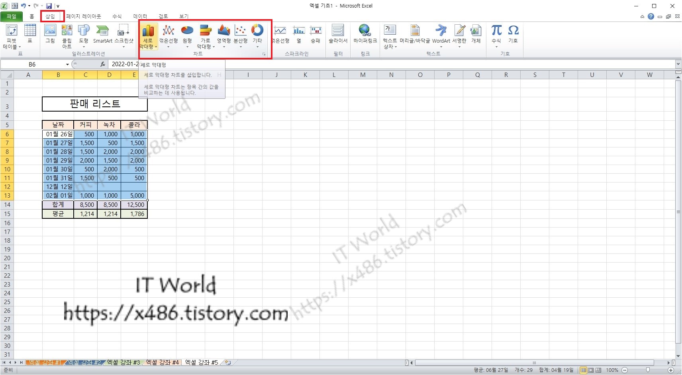This screenshot has height=375, width=682.
Task: Open header/footer (머리글/바닥글) tool
Action: (415, 33)
